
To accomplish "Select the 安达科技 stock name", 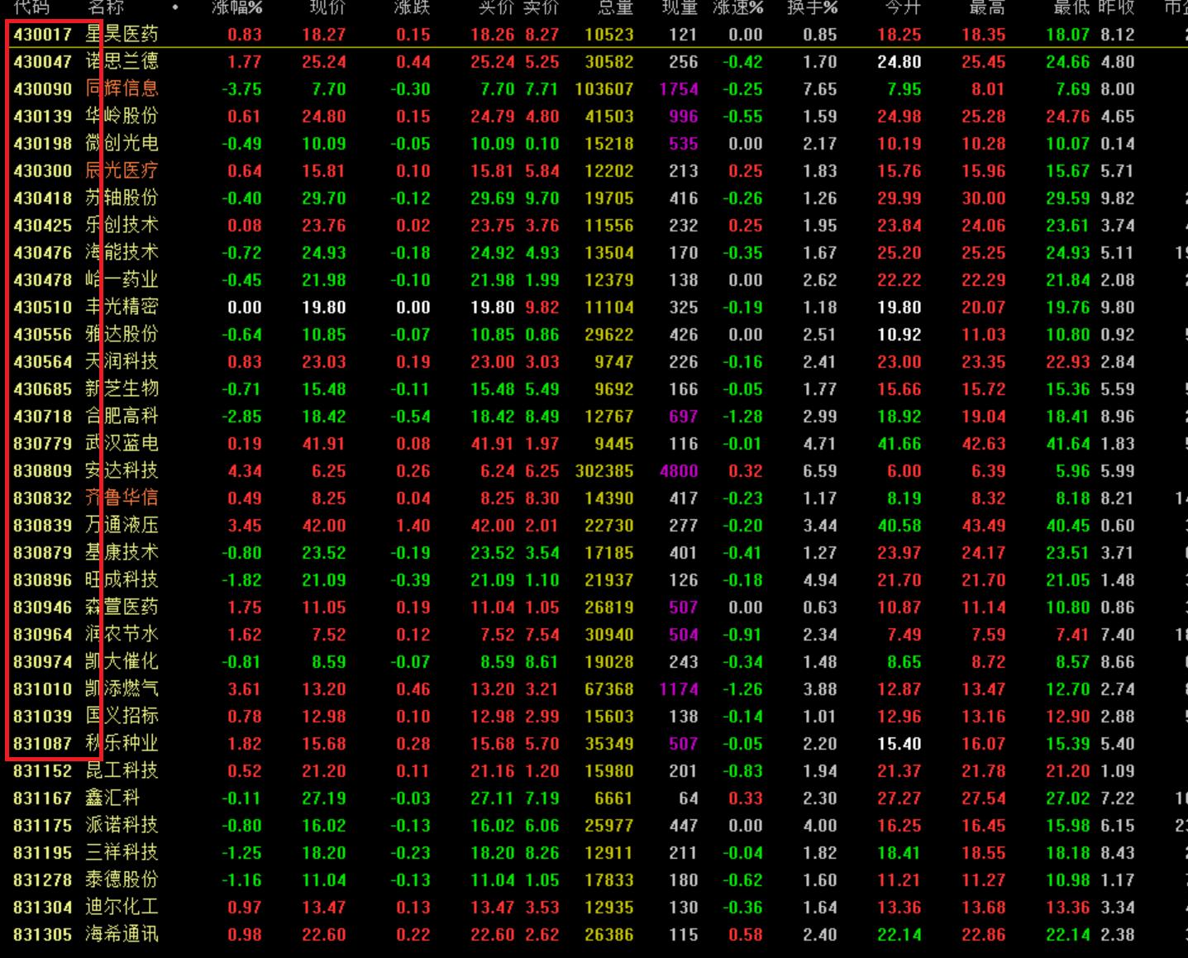I will (122, 471).
